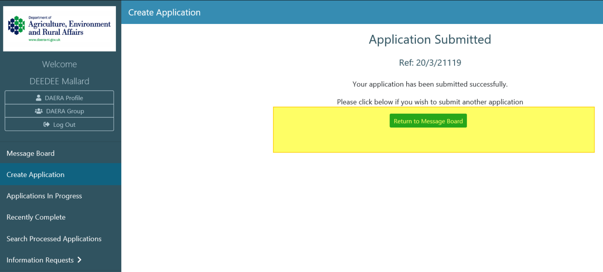Image resolution: width=603 pixels, height=272 pixels.
Task: Click the submitted successfully message text
Action: (430, 84)
